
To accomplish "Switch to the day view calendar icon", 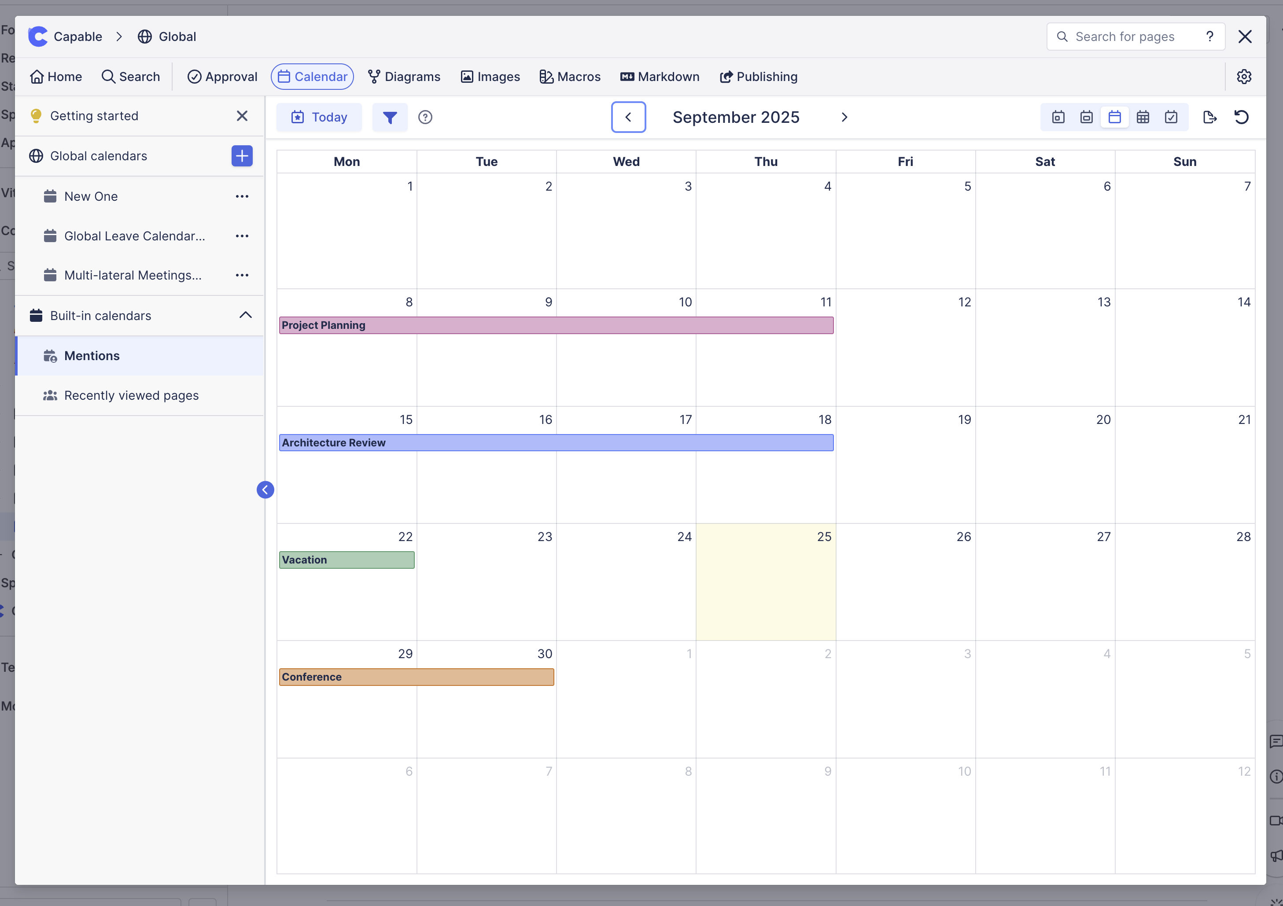I will point(1058,117).
